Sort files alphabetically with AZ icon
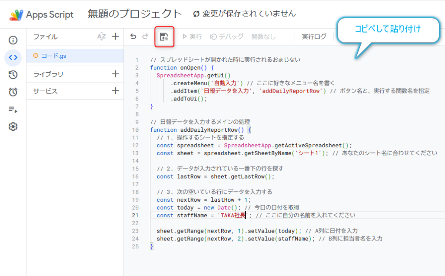This screenshot has height=276, width=445. click(102, 37)
